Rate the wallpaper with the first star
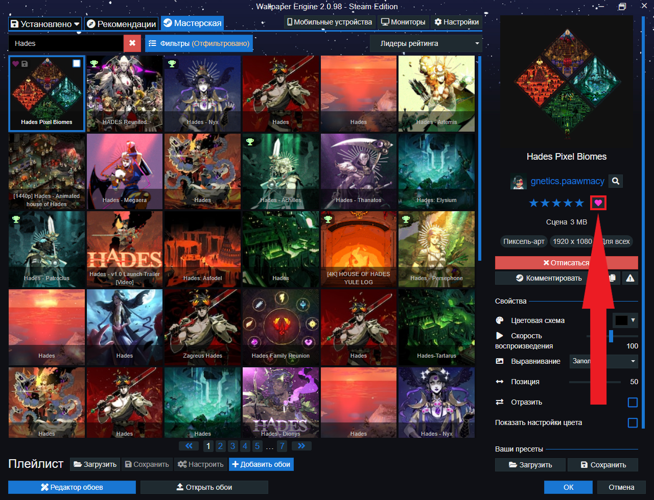 click(534, 203)
